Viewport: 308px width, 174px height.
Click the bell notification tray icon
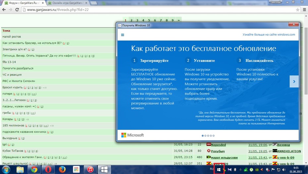pyautogui.click(x=240, y=170)
